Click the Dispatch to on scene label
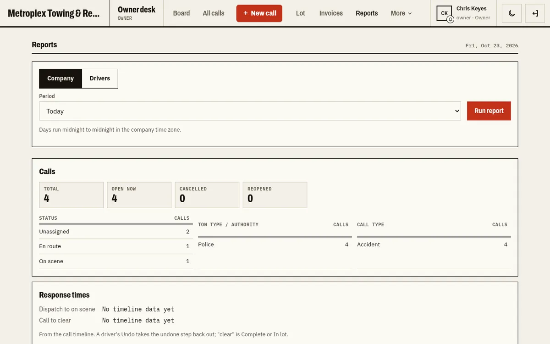The image size is (550, 344). point(67,309)
